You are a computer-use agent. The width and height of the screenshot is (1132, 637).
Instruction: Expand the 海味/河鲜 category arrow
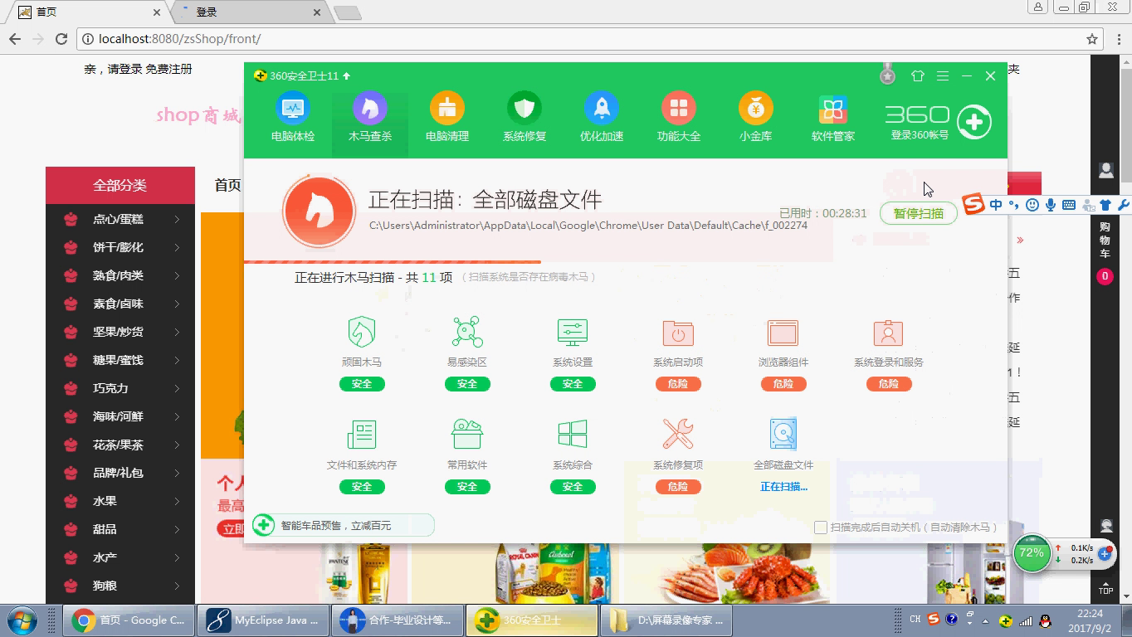pos(177,416)
